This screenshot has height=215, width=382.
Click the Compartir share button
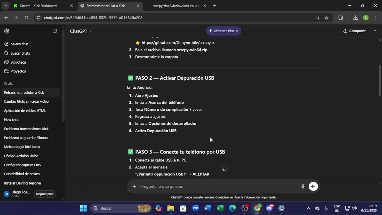pos(355,31)
